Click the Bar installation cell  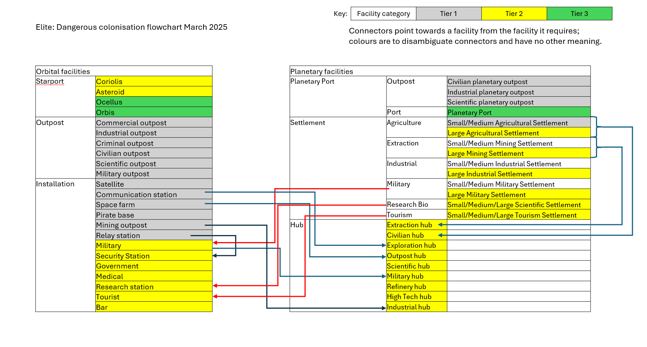pyautogui.click(x=154, y=307)
